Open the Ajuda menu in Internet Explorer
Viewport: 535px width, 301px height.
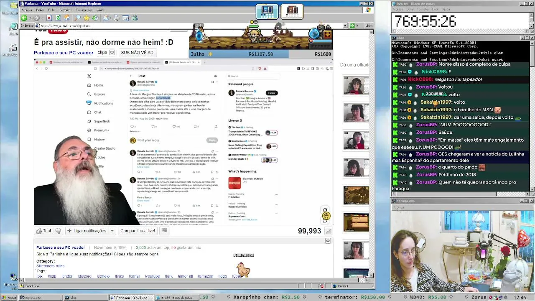[x=100, y=10]
